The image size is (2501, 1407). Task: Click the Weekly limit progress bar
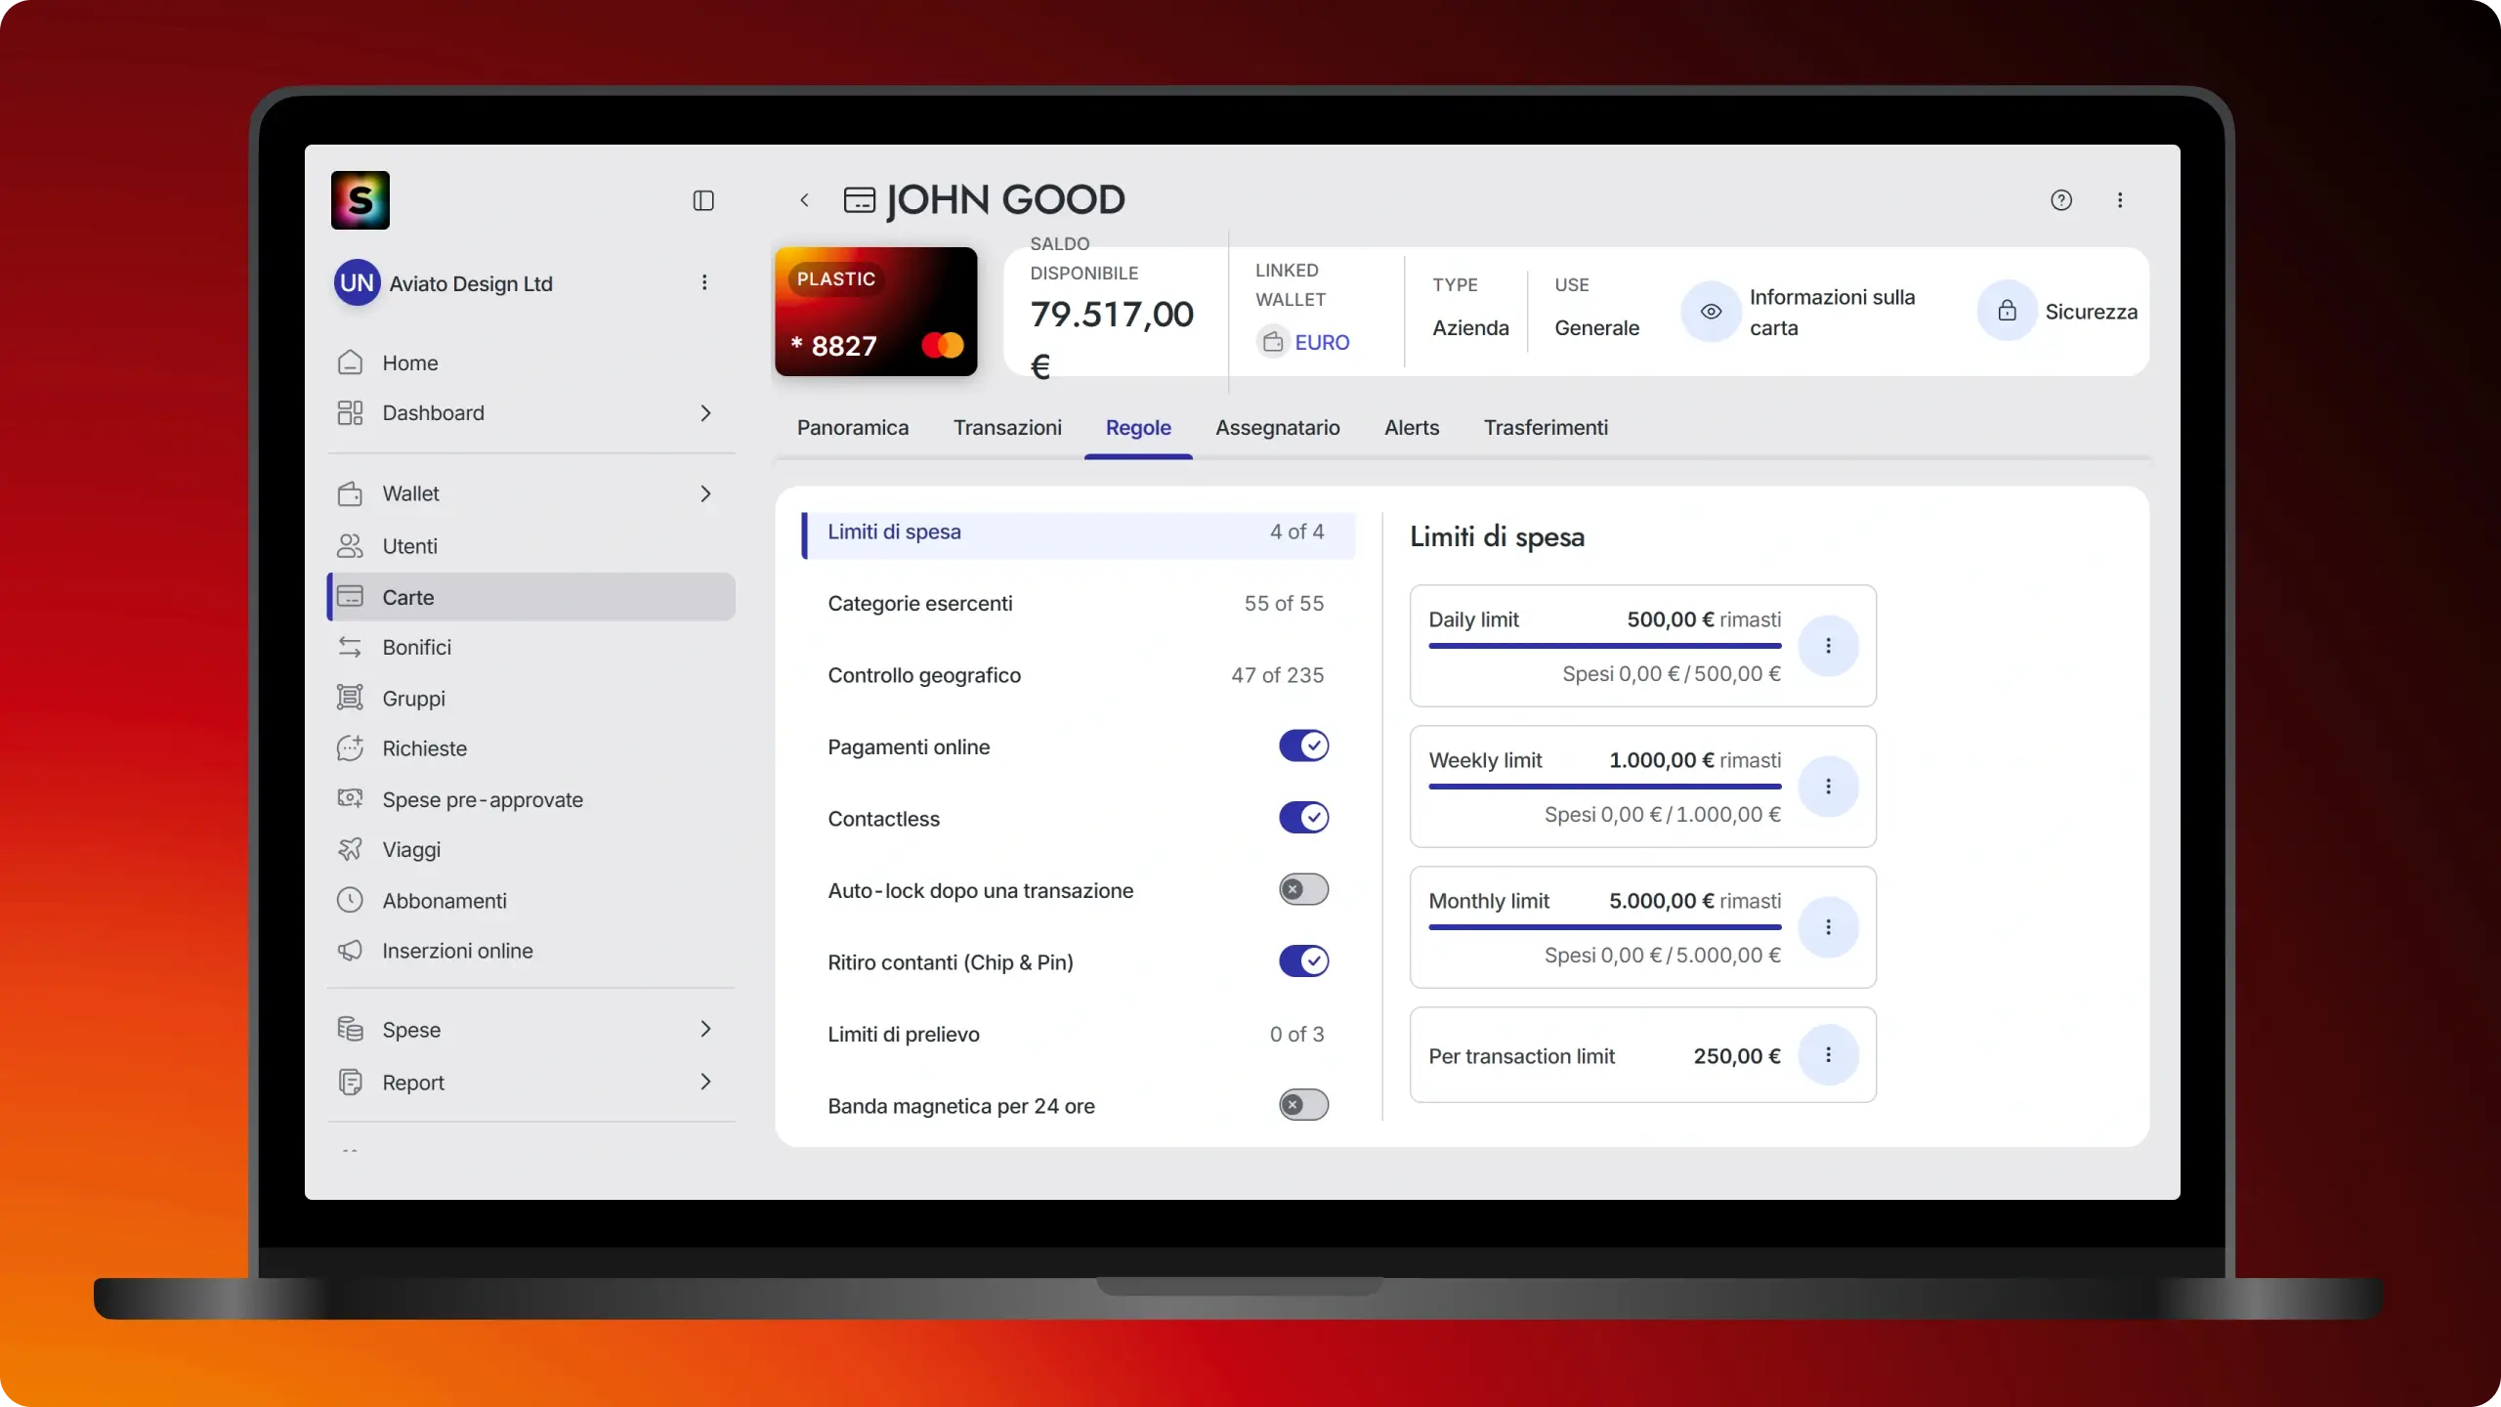click(1604, 787)
